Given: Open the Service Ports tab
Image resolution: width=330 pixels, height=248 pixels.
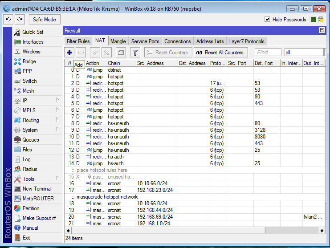Looking at the screenshot, I should point(145,41).
